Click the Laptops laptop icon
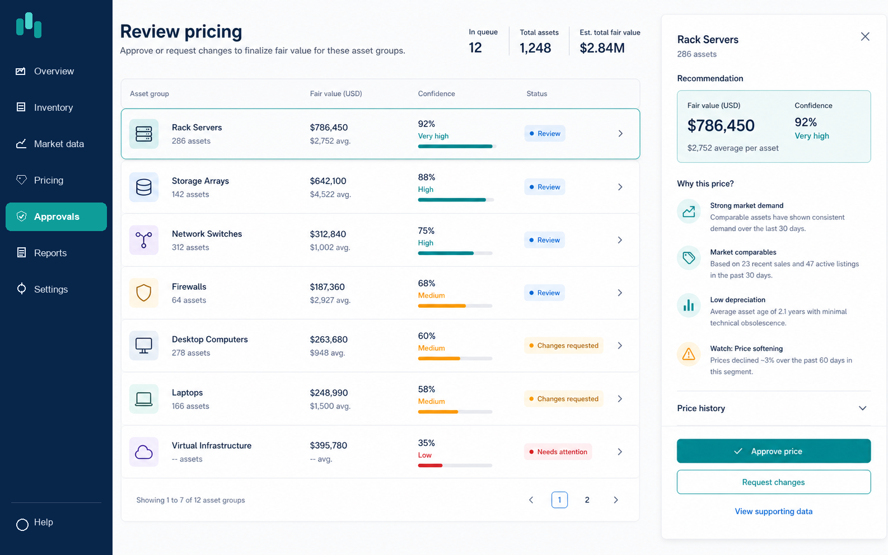This screenshot has height=555, width=888. coord(144,399)
